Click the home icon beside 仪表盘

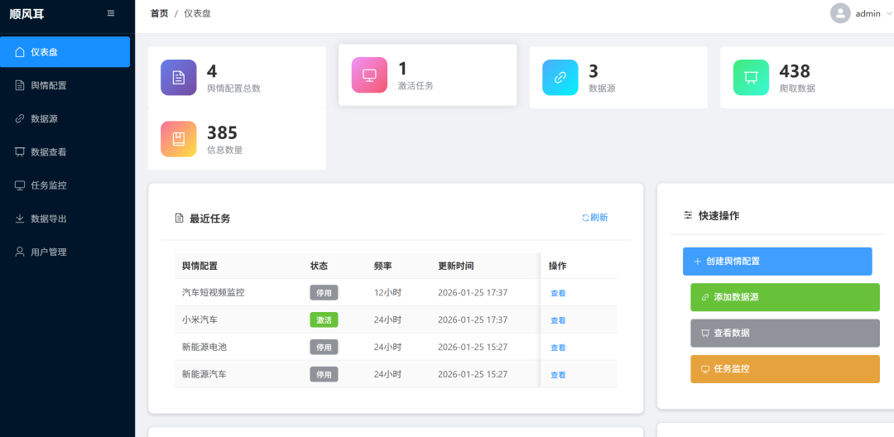point(19,52)
